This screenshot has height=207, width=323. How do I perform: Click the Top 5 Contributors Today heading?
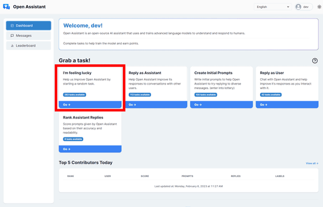point(86,163)
